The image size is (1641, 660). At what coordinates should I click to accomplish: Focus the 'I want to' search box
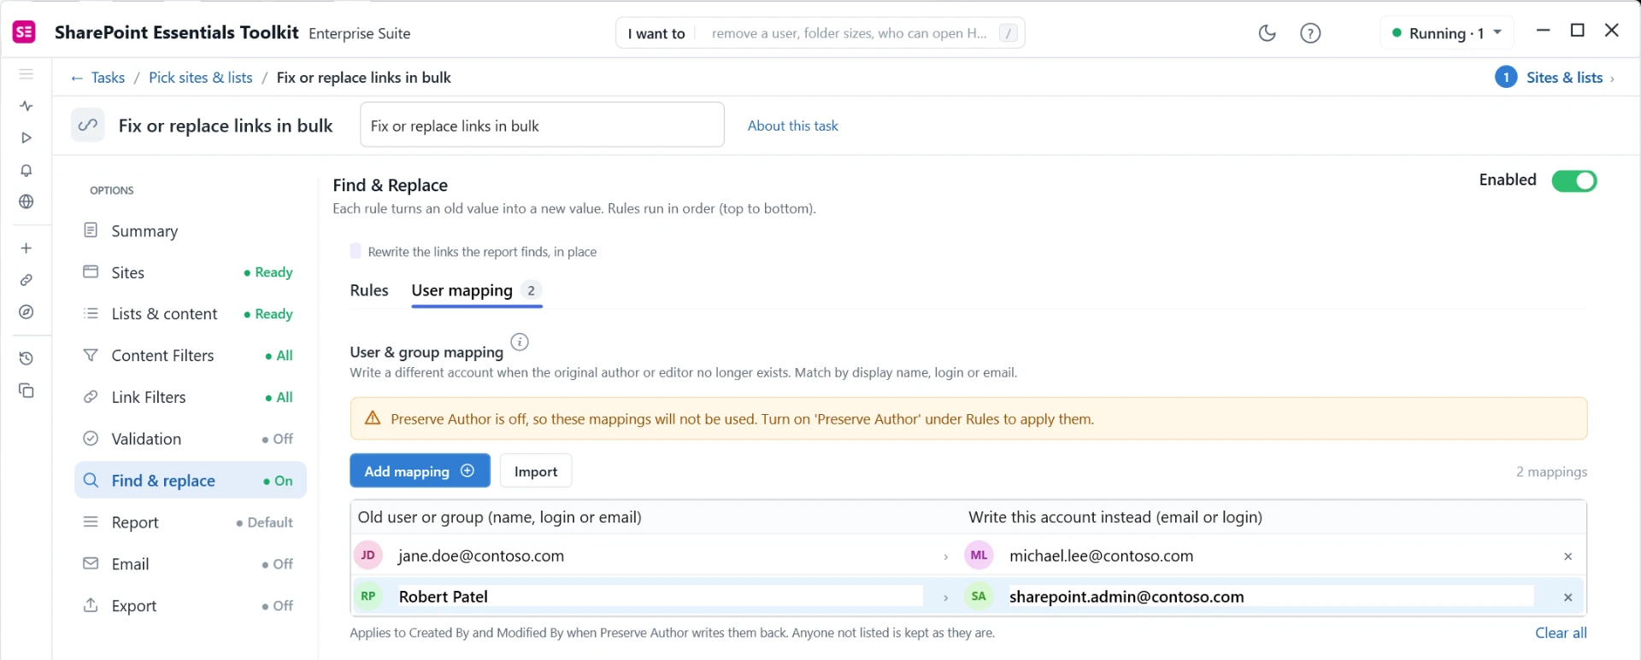pyautogui.click(x=820, y=33)
